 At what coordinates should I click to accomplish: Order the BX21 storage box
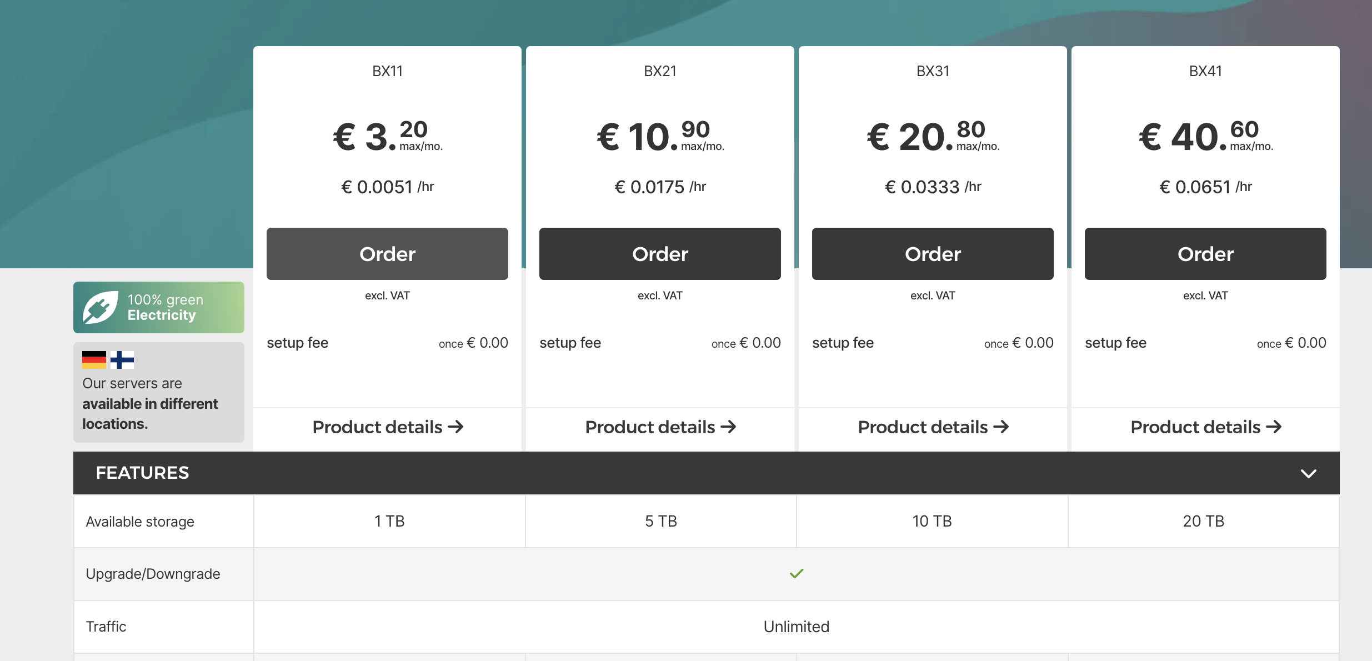[x=660, y=254]
